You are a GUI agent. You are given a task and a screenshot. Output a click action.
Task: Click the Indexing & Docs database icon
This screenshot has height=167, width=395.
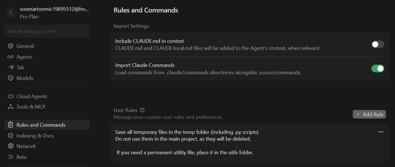tap(10, 136)
